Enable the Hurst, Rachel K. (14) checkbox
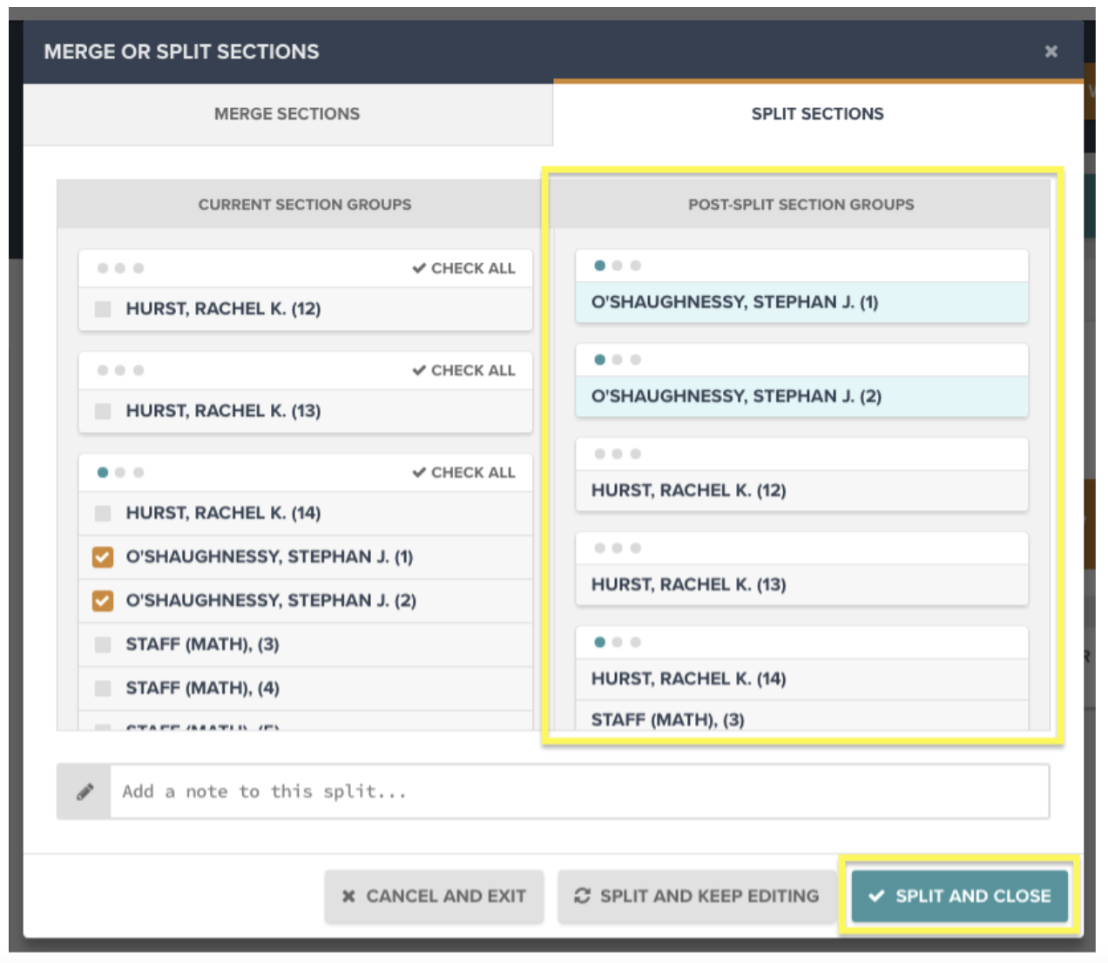This screenshot has height=963, width=1108. [x=103, y=514]
